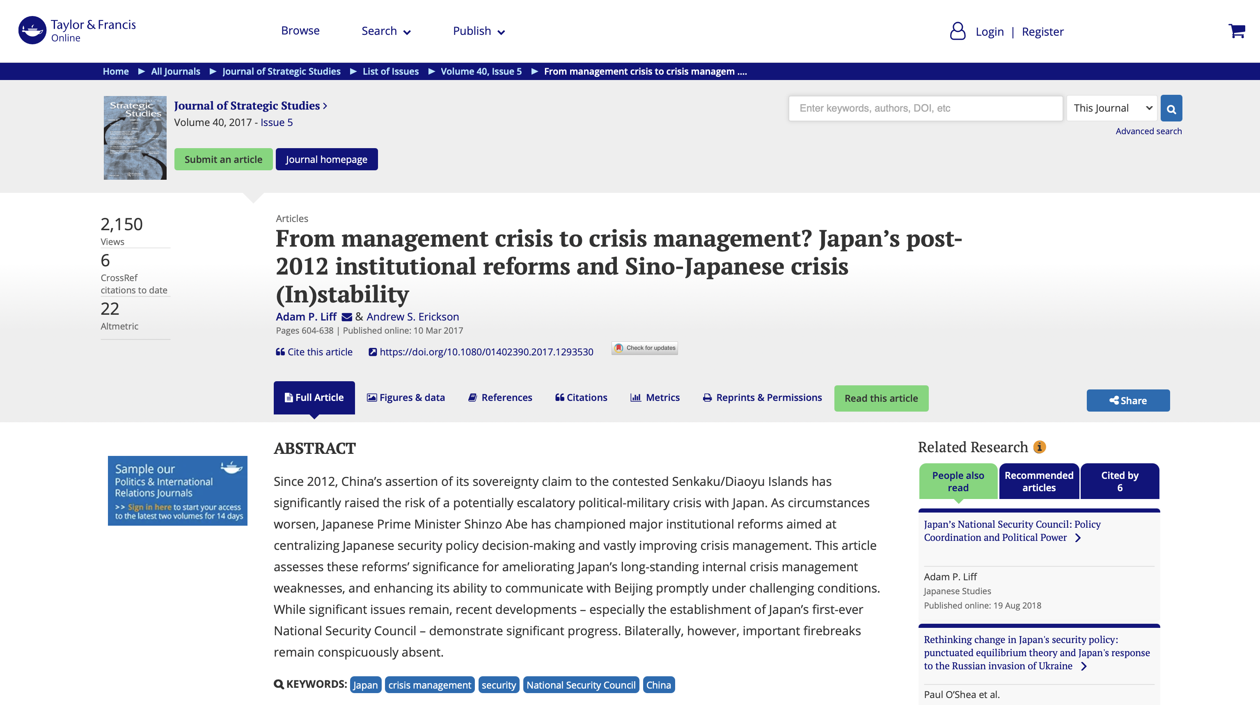This screenshot has width=1260, height=705.
Task: Open the Browse menu item
Action: (300, 31)
